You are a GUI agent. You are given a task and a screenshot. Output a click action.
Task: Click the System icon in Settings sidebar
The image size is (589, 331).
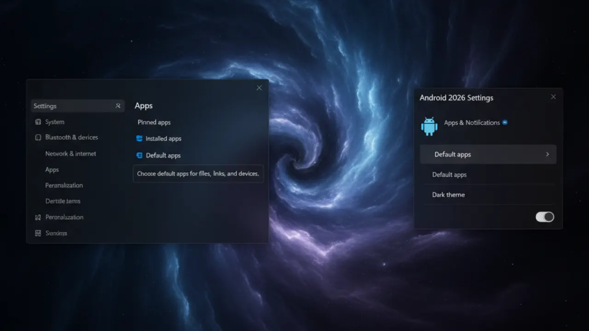pos(38,122)
